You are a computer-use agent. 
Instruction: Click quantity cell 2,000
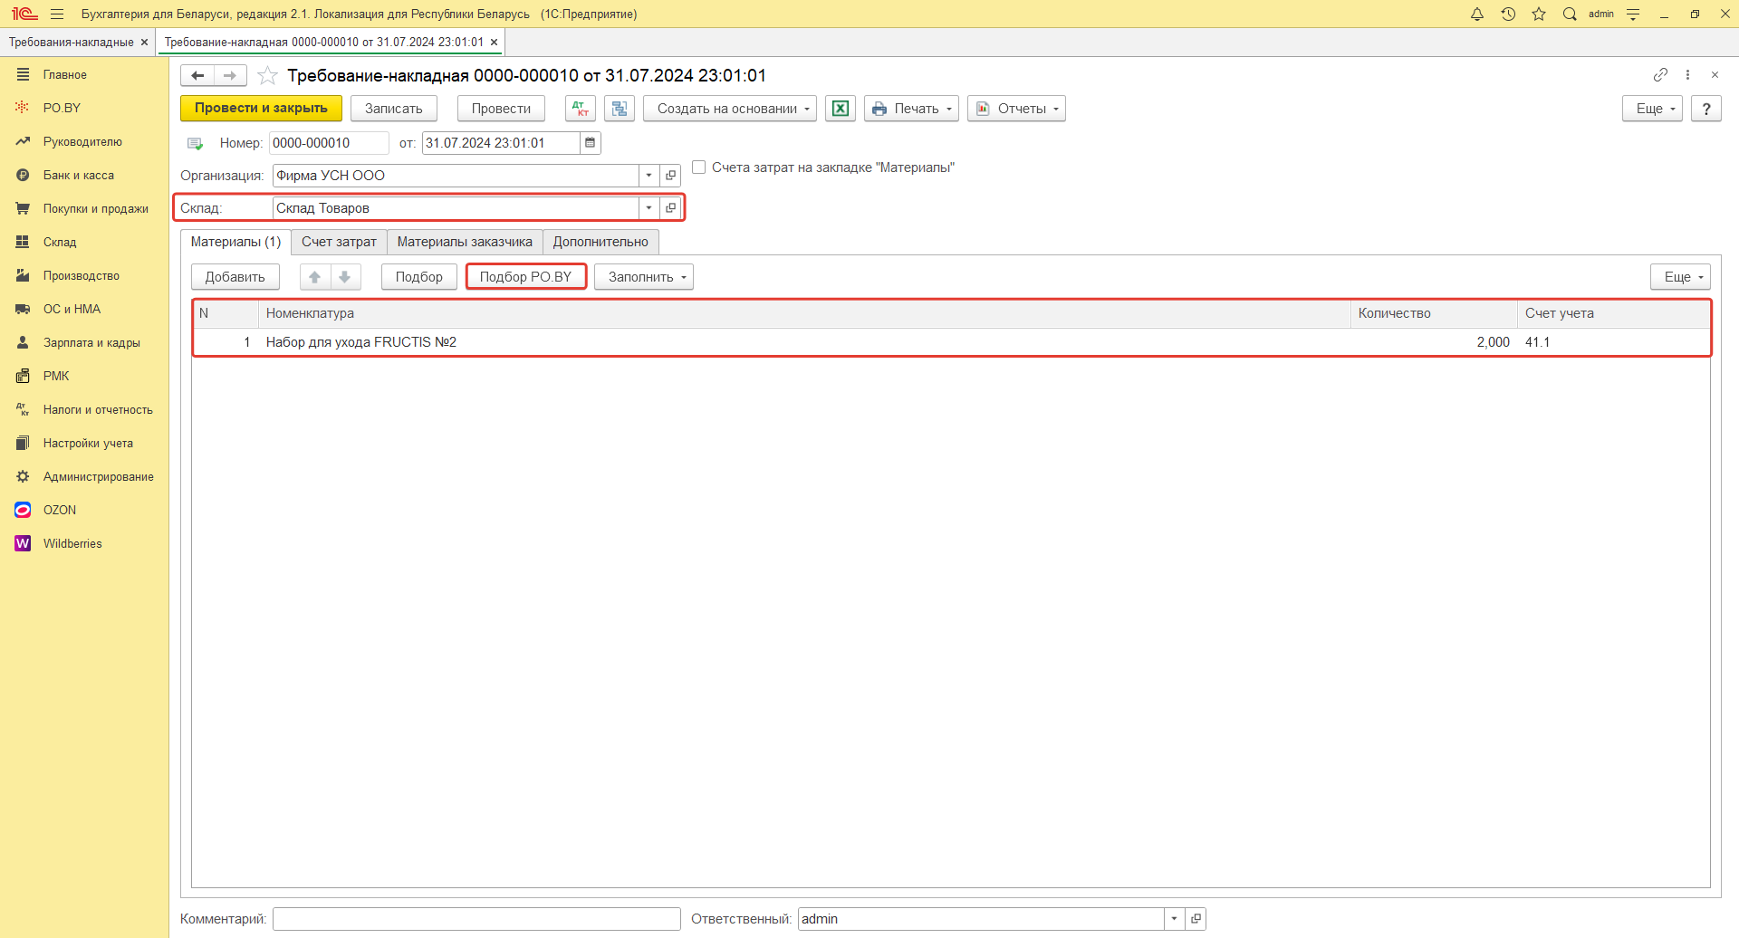pyautogui.click(x=1434, y=342)
